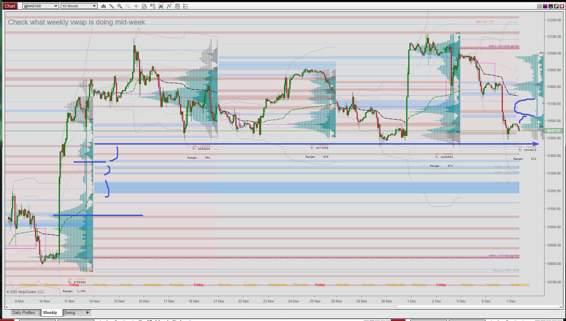Click the 12200.00 price axis label
Viewport: 566px width, 321px height.
click(555, 20)
